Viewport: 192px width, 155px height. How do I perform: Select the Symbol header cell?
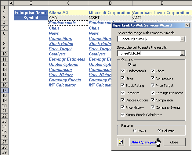click(x=31, y=18)
